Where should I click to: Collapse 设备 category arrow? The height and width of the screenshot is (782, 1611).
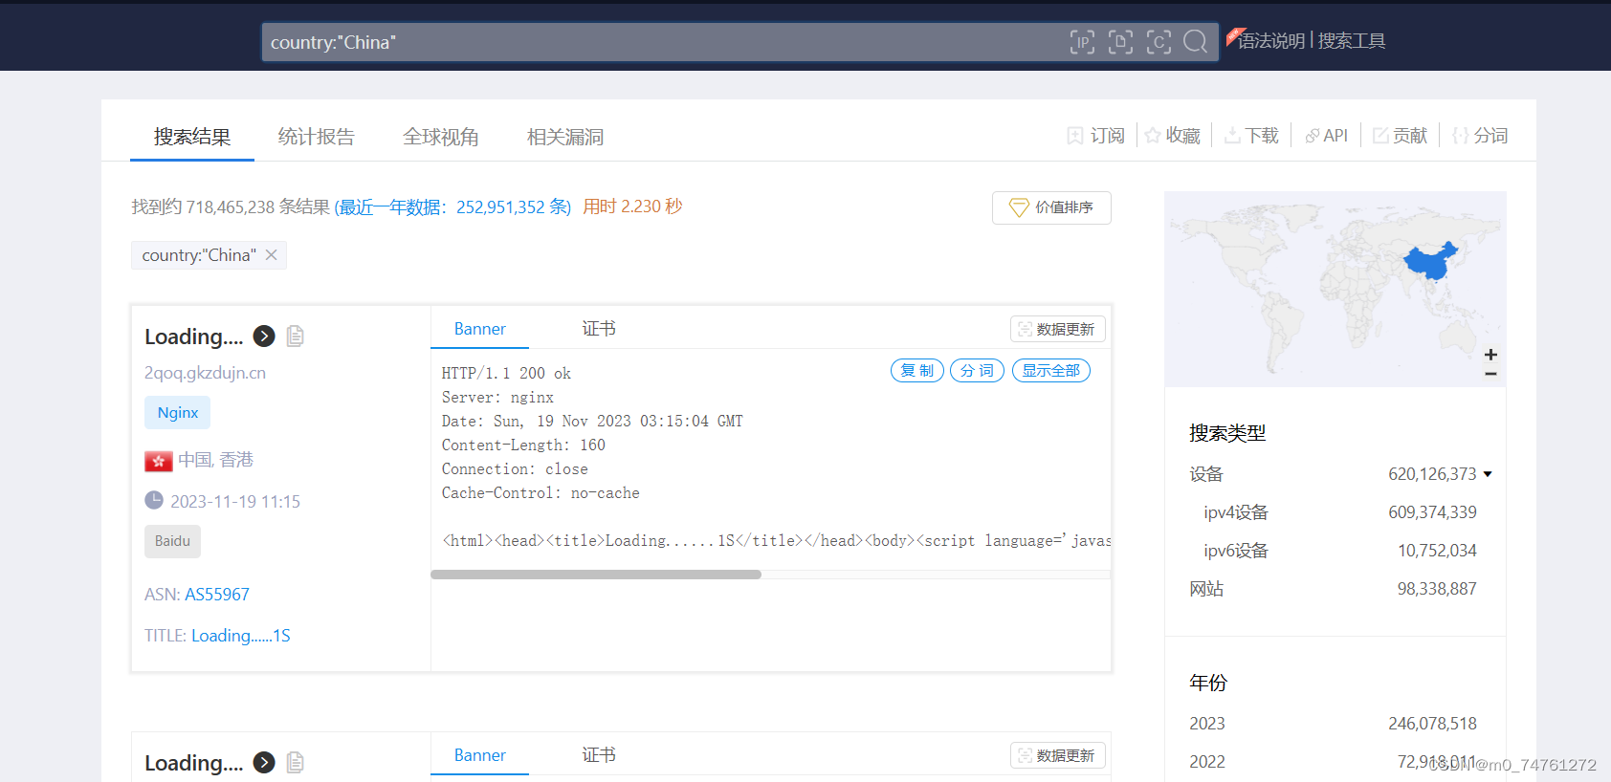pyautogui.click(x=1488, y=474)
